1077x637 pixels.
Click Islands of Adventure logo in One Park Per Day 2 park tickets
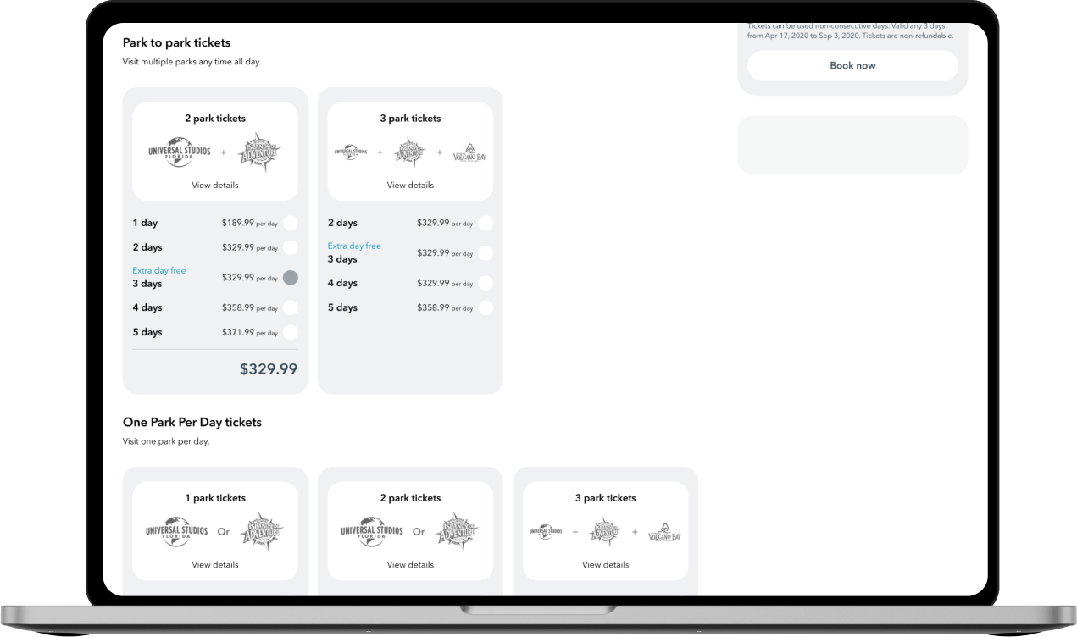[458, 532]
